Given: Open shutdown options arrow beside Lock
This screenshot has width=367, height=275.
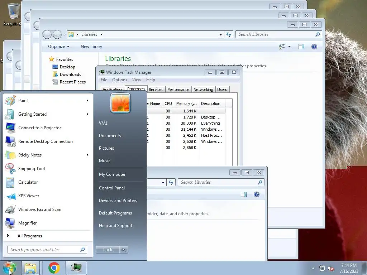Looking at the screenshot, I should (124, 250).
